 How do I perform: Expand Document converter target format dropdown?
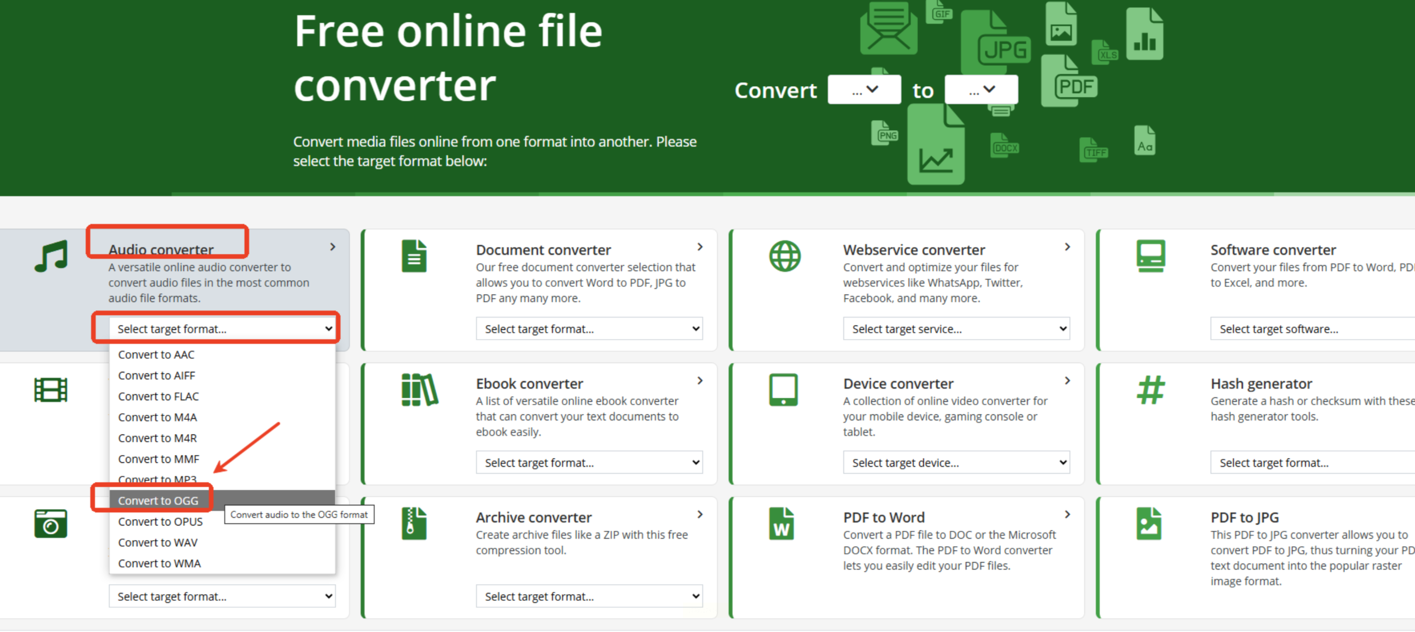click(589, 329)
